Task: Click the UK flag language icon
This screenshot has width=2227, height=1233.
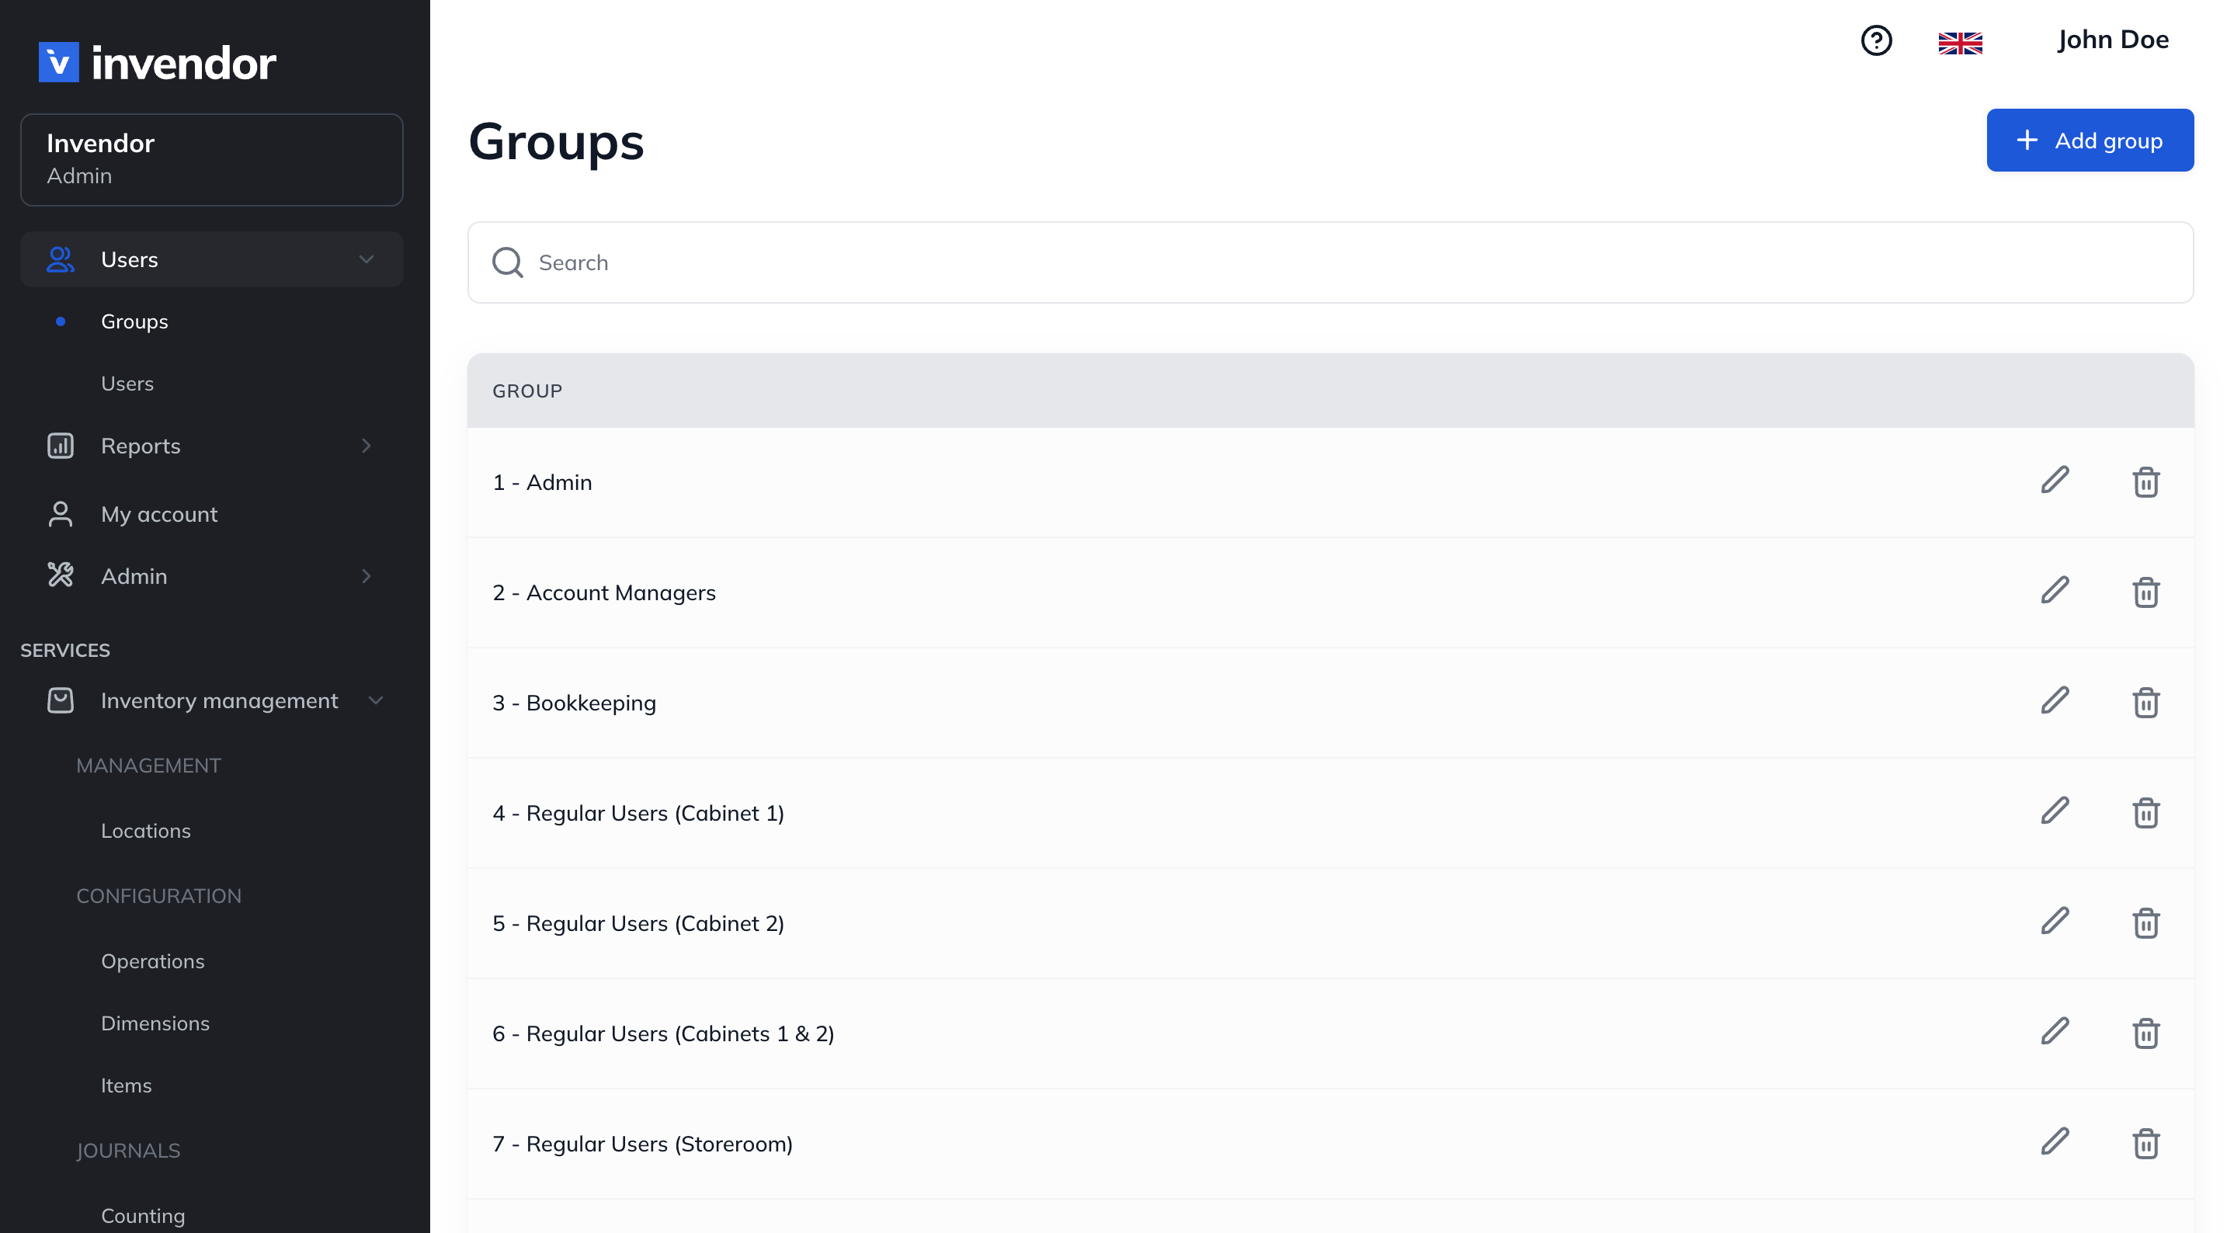Action: tap(1961, 41)
